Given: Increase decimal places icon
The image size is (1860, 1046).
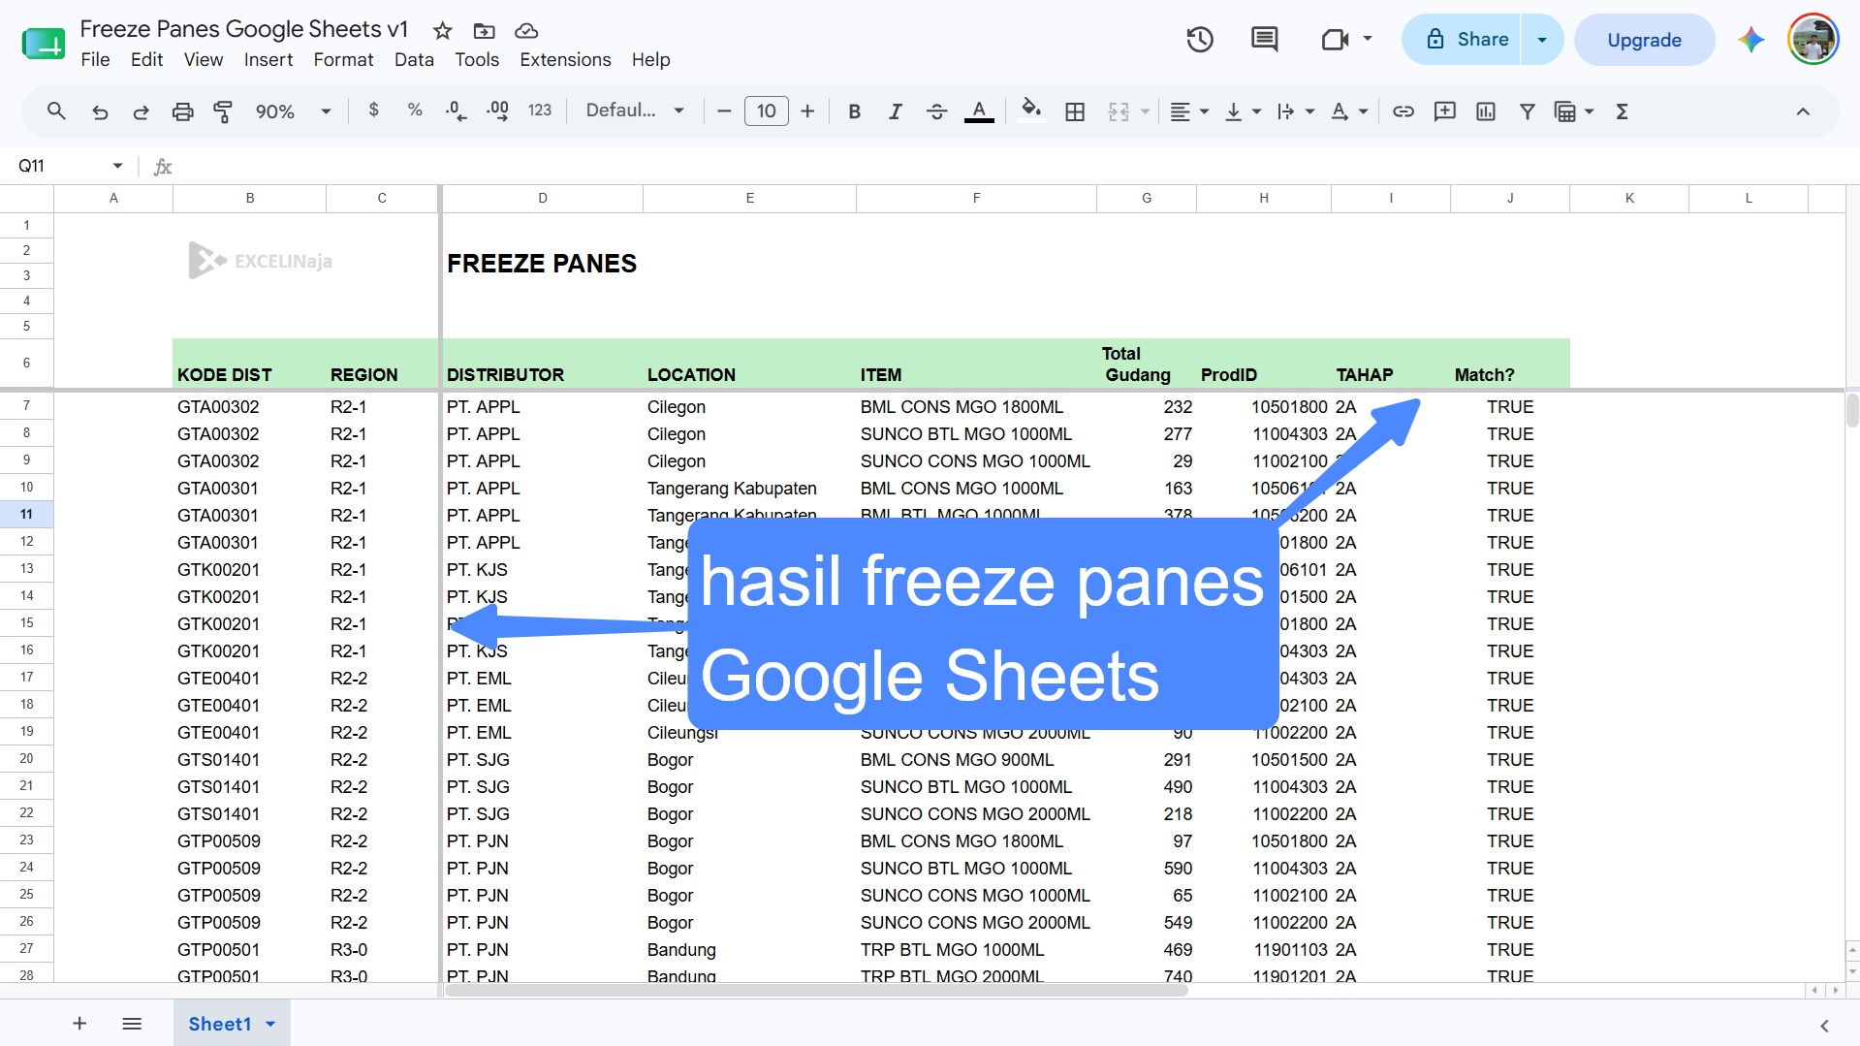Looking at the screenshot, I should pyautogui.click(x=497, y=111).
